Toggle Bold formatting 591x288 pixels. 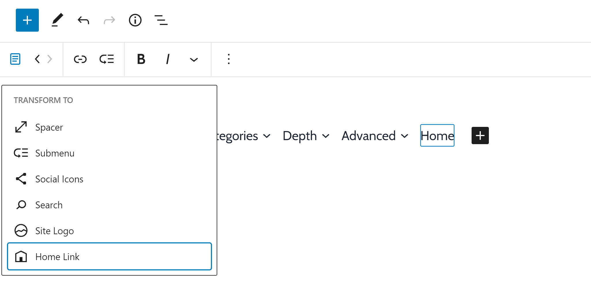click(x=141, y=59)
